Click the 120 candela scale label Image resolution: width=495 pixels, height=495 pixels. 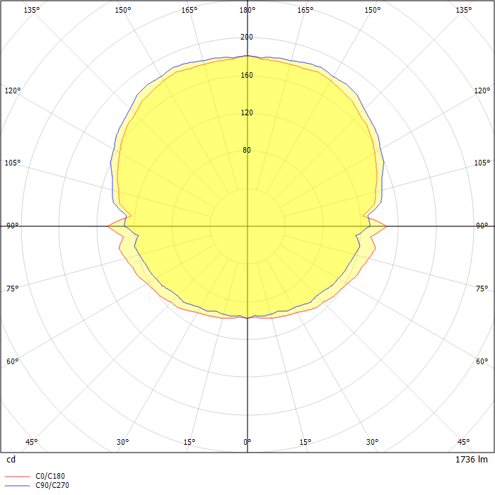point(247,112)
